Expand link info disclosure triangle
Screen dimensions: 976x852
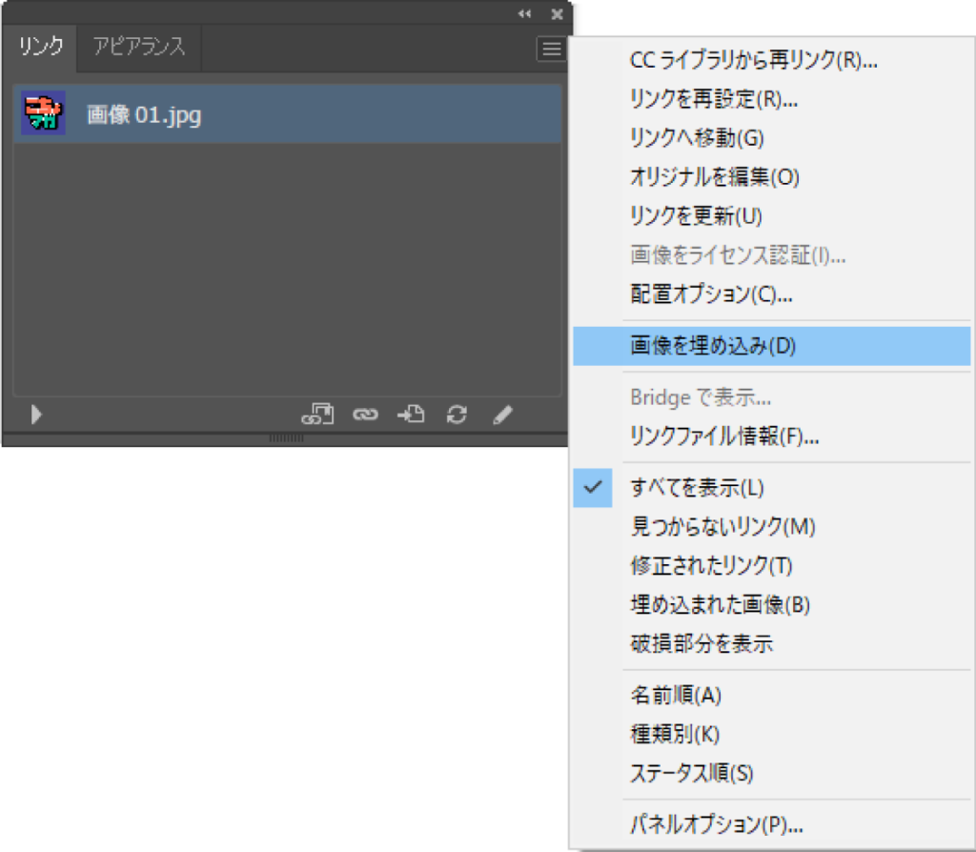click(x=36, y=415)
